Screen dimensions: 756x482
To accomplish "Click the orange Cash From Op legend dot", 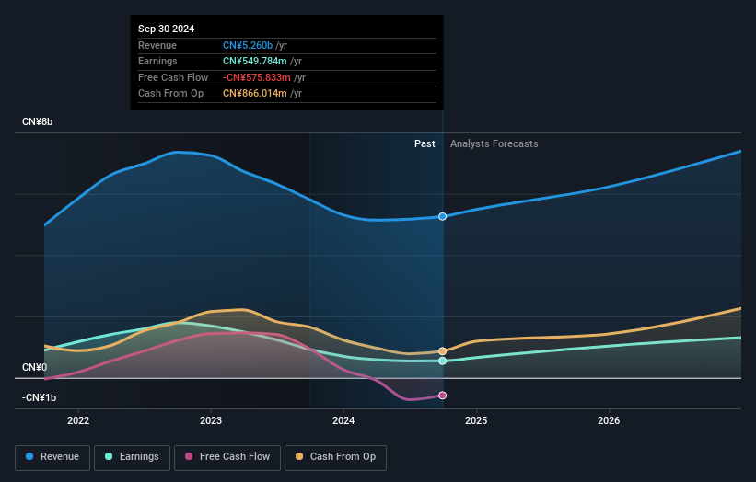I will 299,456.
